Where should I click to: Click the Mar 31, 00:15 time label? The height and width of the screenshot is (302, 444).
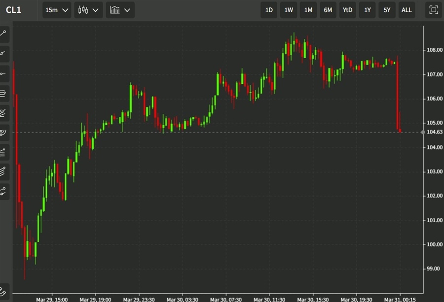(x=400, y=300)
